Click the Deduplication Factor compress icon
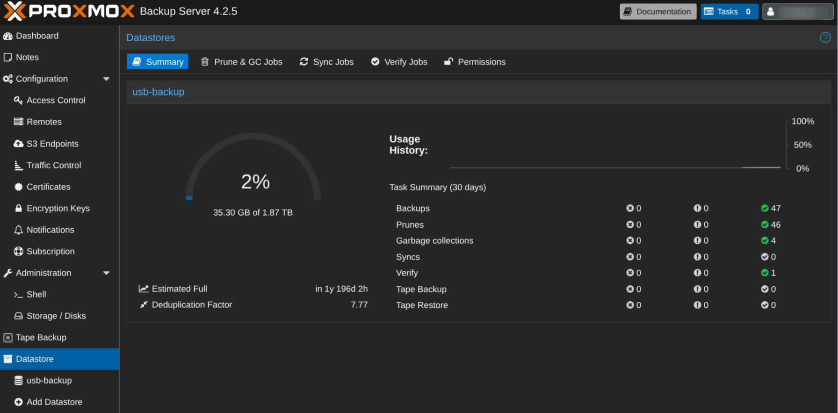This screenshot has width=838, height=413. (144, 304)
